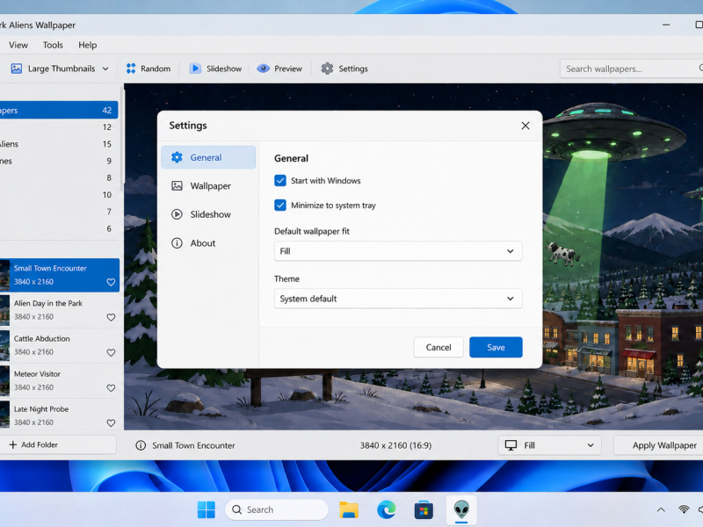Screen dimensions: 703x527
Task: Select Alien Day in the Park wallpaper
Action: coord(60,310)
